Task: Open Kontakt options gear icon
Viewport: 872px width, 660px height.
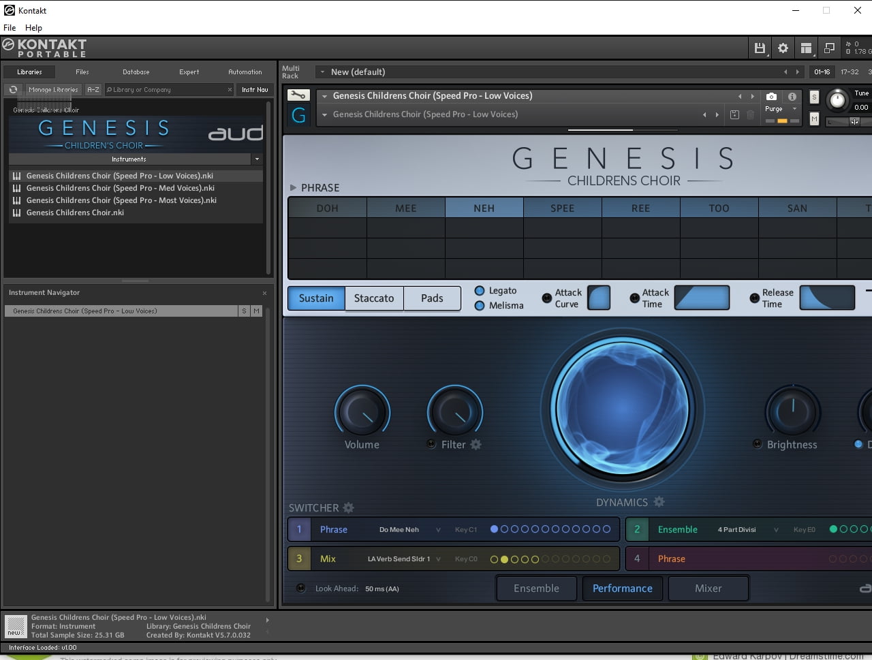Action: coord(783,48)
